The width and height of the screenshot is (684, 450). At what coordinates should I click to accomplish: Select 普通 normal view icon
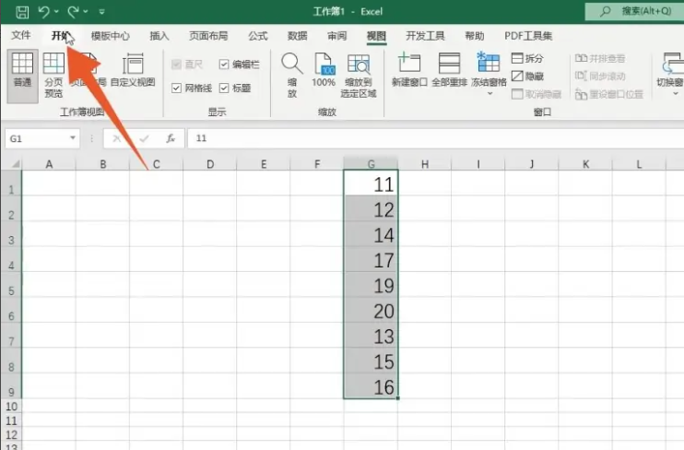tap(22, 76)
